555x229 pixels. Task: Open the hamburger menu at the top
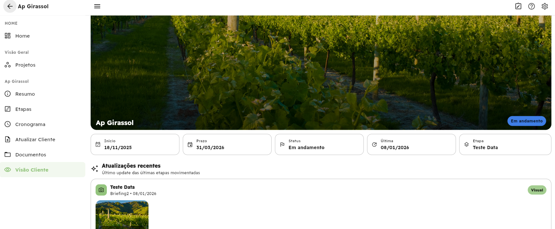tap(97, 6)
